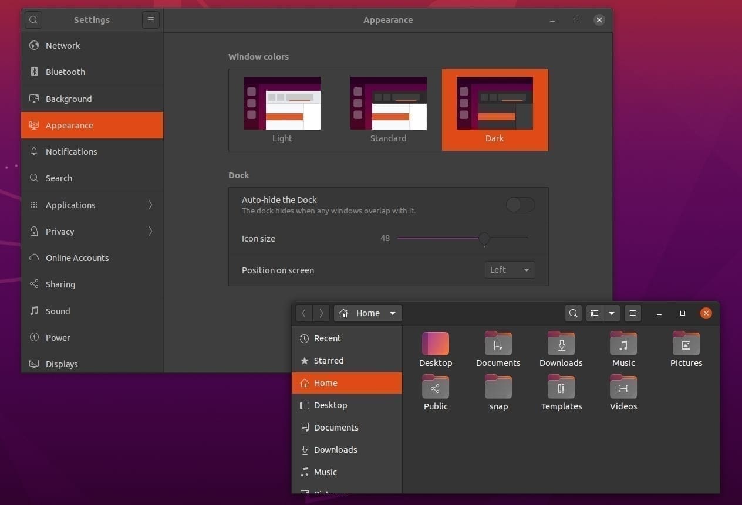The height and width of the screenshot is (505, 742).
Task: Expand the Home path dropdown
Action: [x=392, y=313]
